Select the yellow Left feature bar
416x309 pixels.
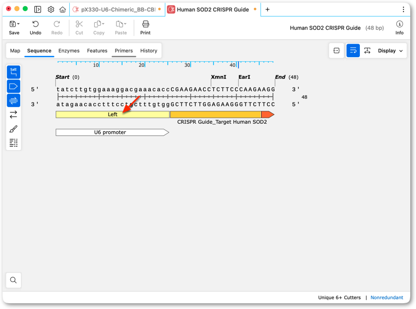[x=112, y=114]
